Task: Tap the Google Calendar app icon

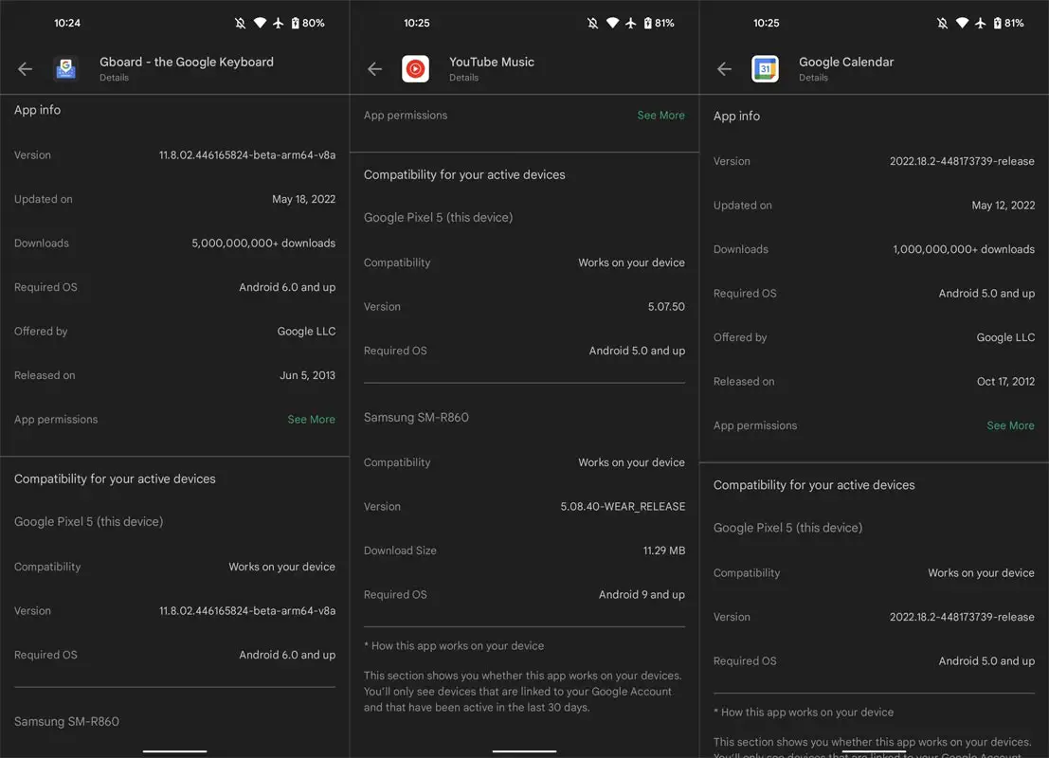Action: click(765, 69)
